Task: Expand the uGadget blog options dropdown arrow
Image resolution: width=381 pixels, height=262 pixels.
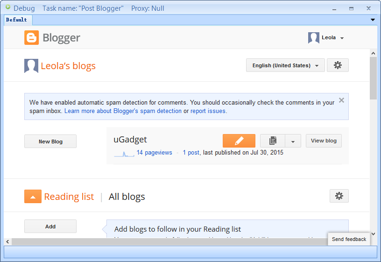Action: [x=293, y=141]
